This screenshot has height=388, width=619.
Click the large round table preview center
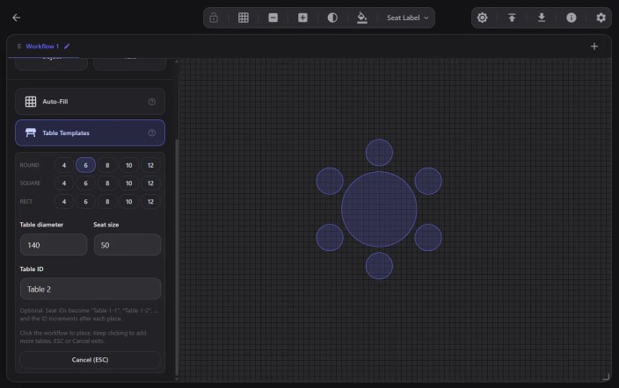pyautogui.click(x=379, y=209)
